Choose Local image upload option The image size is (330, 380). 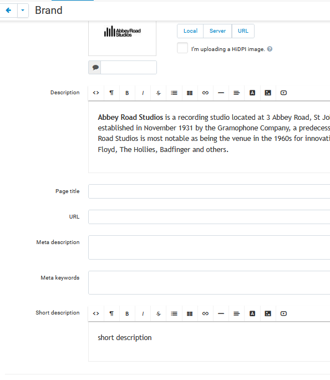[190, 31]
